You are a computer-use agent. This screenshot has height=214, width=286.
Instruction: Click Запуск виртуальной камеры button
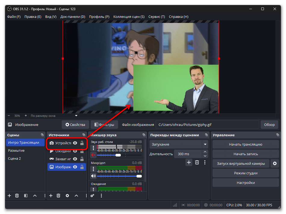(241, 164)
